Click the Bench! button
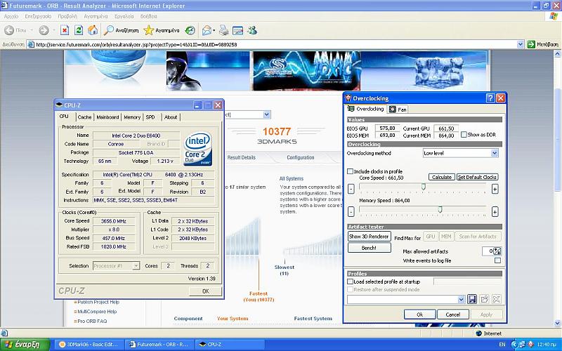The height and width of the screenshot is (351, 562). (x=369, y=248)
